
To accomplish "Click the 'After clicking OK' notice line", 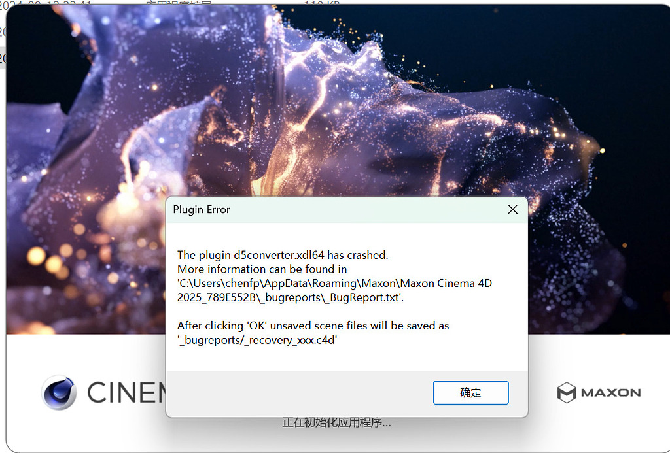I will click(x=313, y=326).
